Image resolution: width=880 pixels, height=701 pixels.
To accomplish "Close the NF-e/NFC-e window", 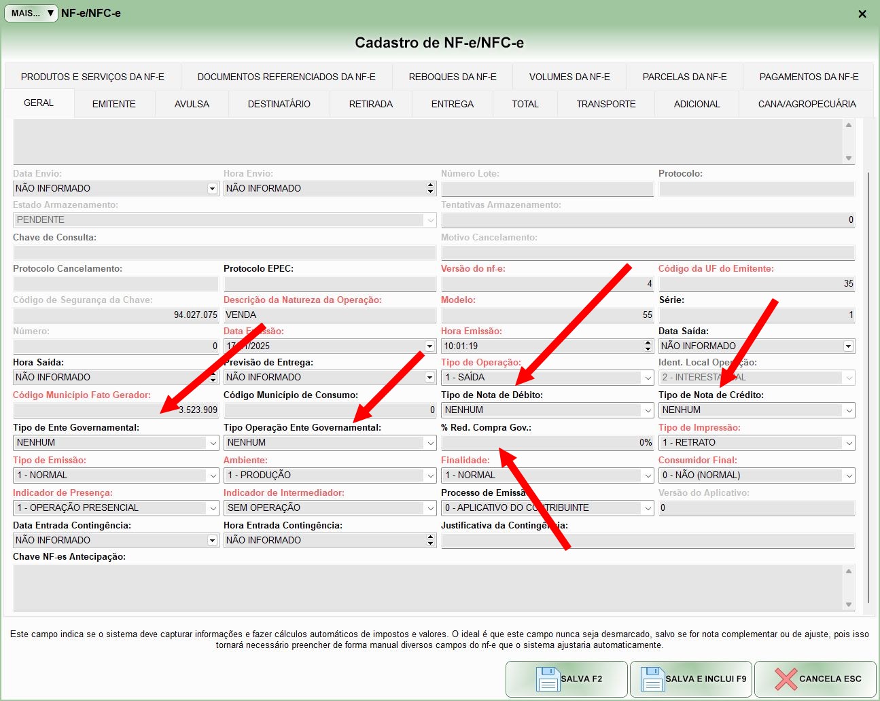I will coord(862,14).
